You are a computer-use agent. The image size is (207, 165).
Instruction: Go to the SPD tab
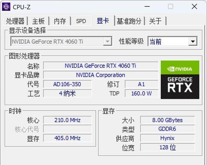point(81,21)
